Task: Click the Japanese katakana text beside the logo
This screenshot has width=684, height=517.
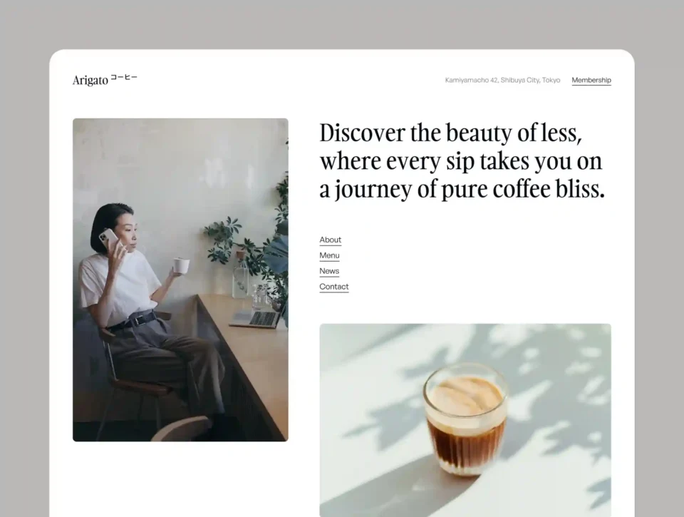Action: [x=124, y=78]
